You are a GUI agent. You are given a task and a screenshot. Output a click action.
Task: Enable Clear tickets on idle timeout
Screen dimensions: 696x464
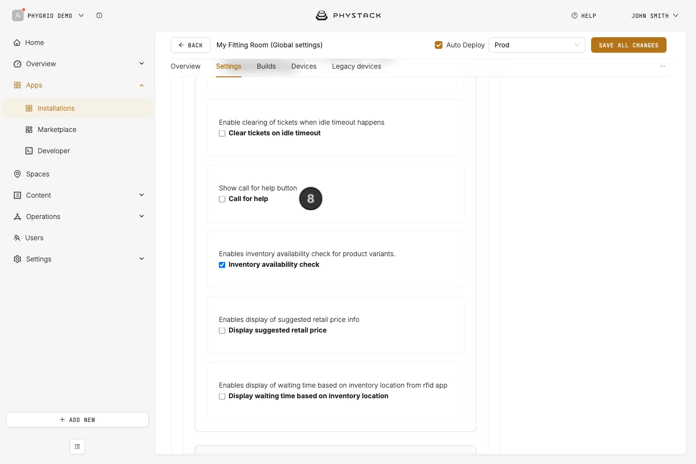222,133
